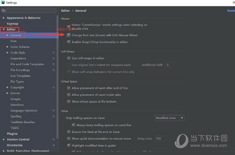Click Delay (ms) field showing 500

[160, 138]
